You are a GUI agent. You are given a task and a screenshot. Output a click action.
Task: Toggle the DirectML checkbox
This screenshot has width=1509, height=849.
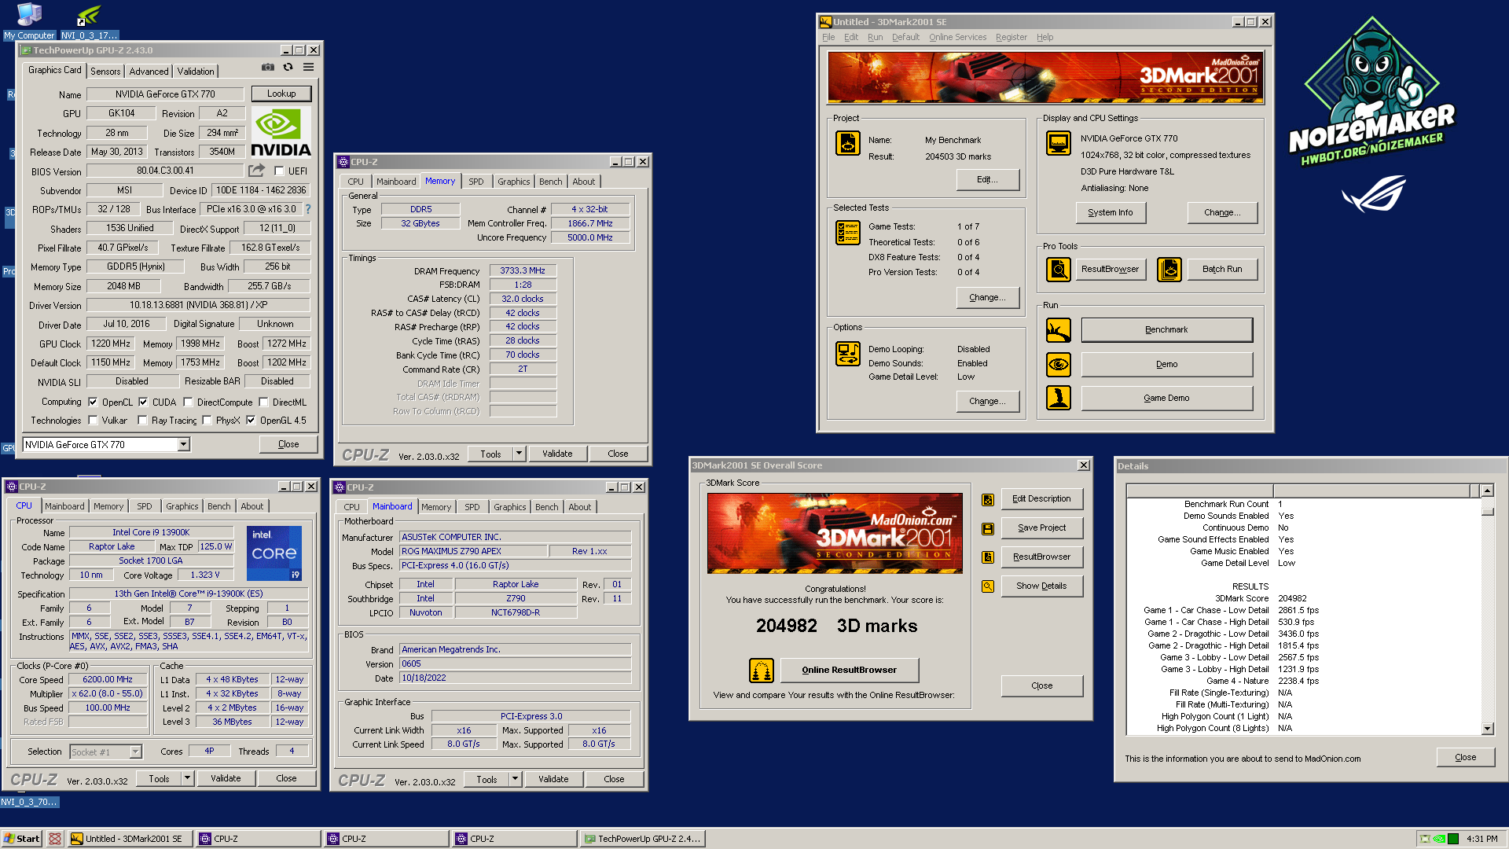[x=263, y=402]
